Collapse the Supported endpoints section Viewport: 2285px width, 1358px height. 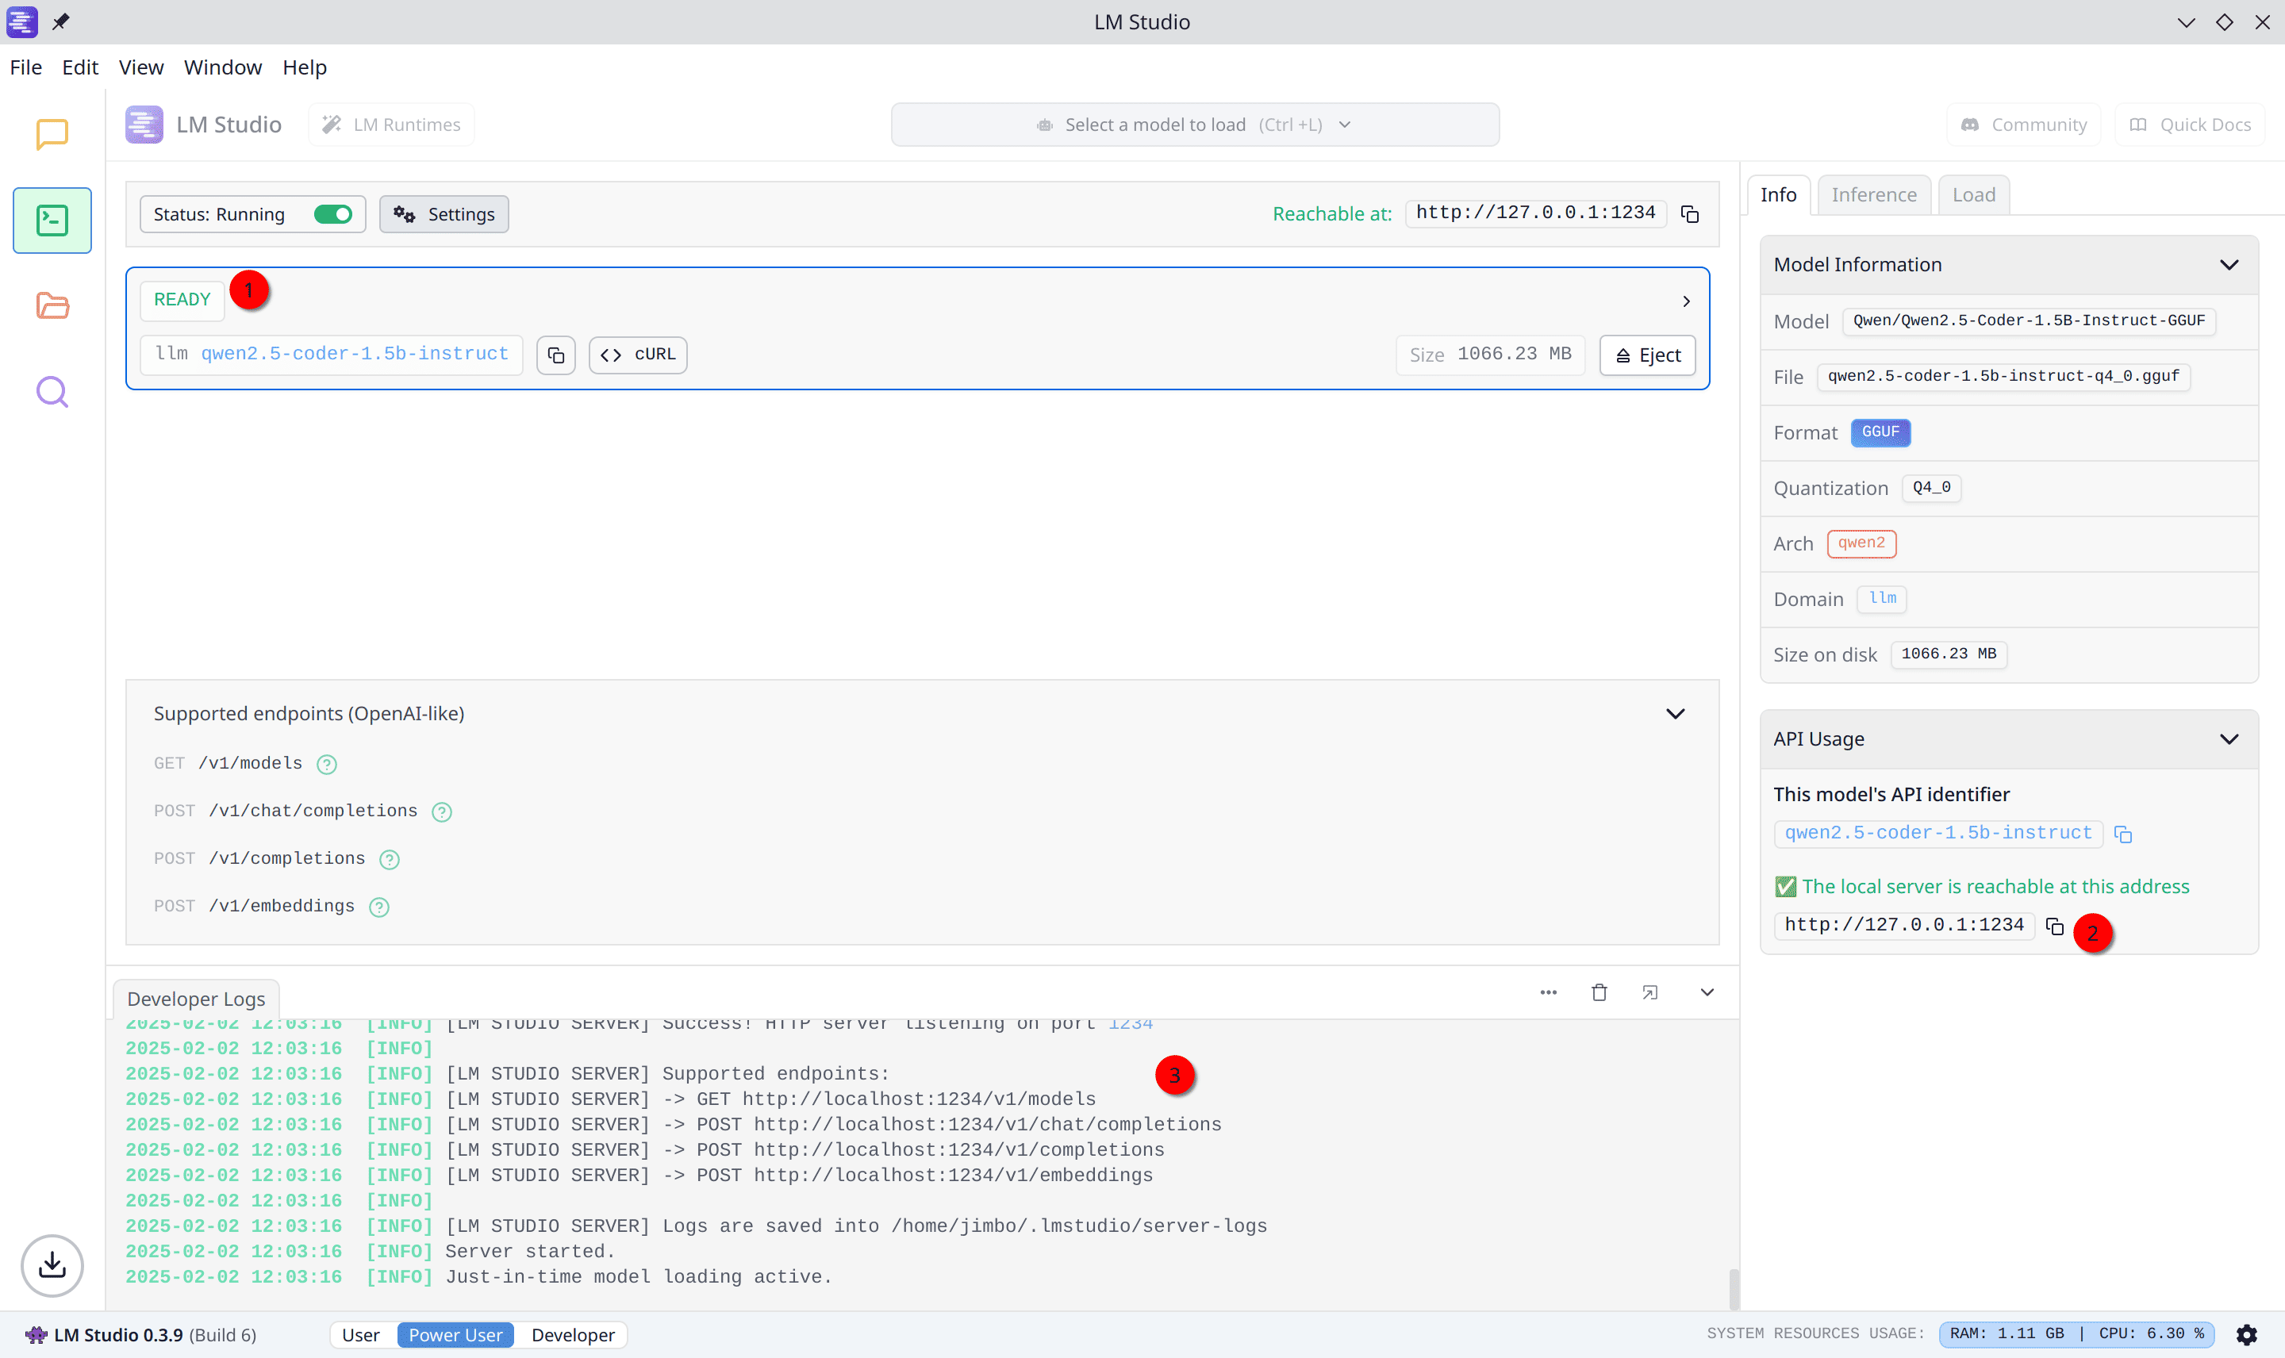click(x=1676, y=714)
